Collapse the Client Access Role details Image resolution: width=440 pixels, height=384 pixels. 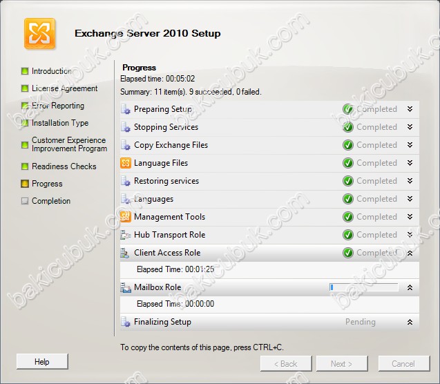[410, 253]
